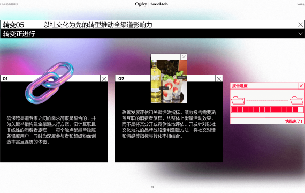
Task: Click the chain link 3D icon
Action: 49,83
